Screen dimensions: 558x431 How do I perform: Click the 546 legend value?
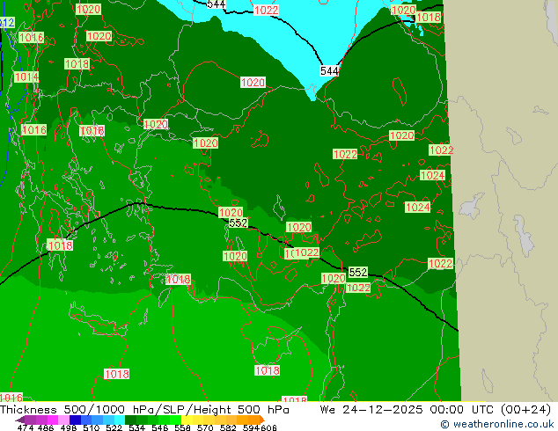tap(160, 427)
